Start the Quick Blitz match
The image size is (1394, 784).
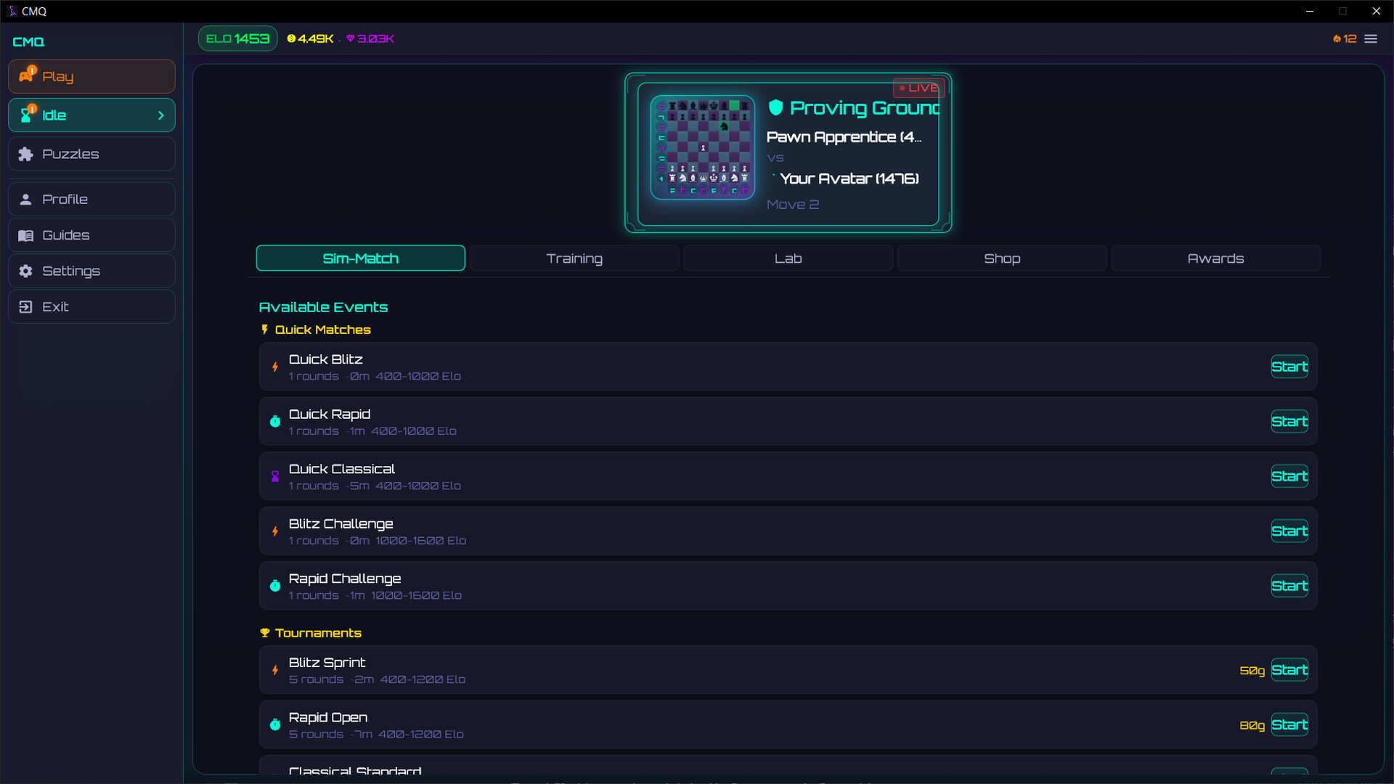[1289, 367]
